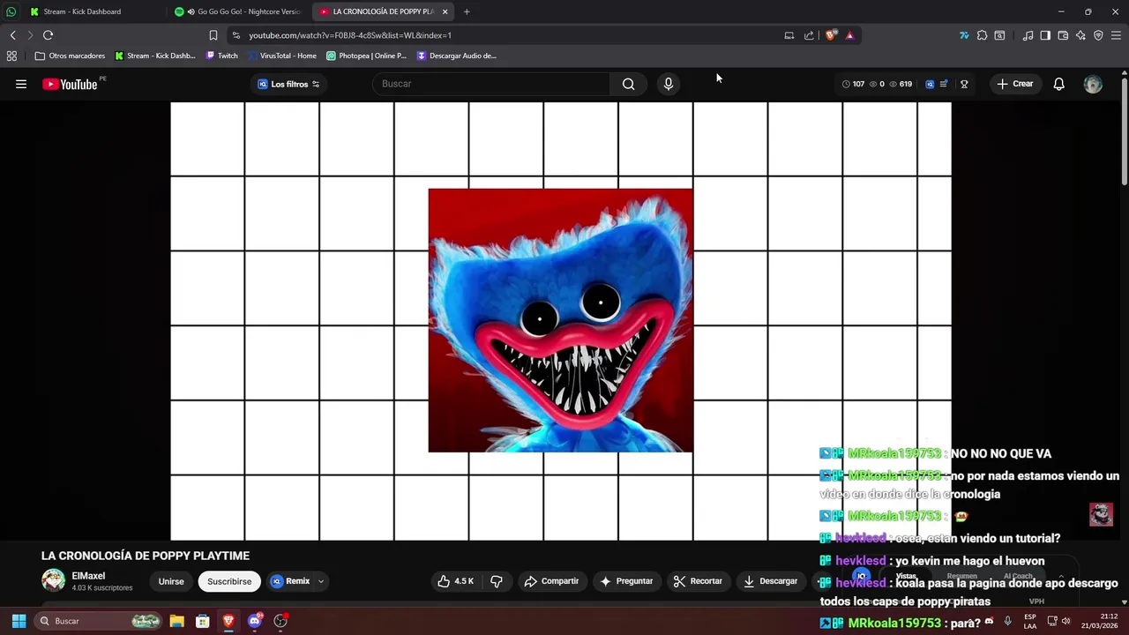Open Brave Leo AI sparkle icon

point(1080,35)
